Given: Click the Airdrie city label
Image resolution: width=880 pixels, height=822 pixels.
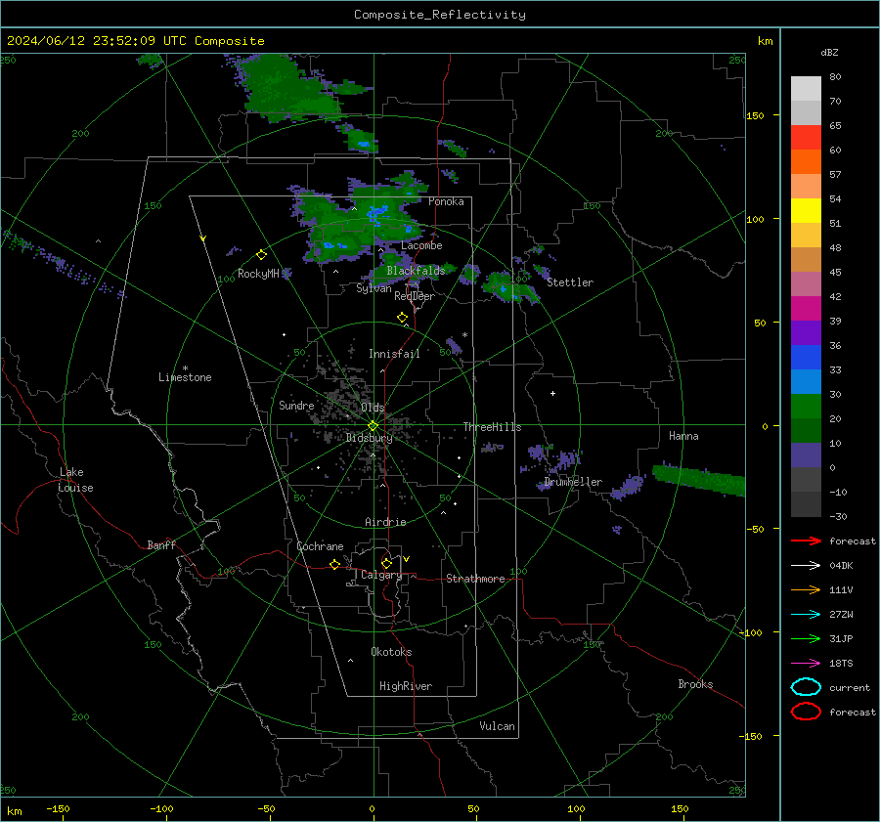Looking at the screenshot, I should (x=385, y=522).
